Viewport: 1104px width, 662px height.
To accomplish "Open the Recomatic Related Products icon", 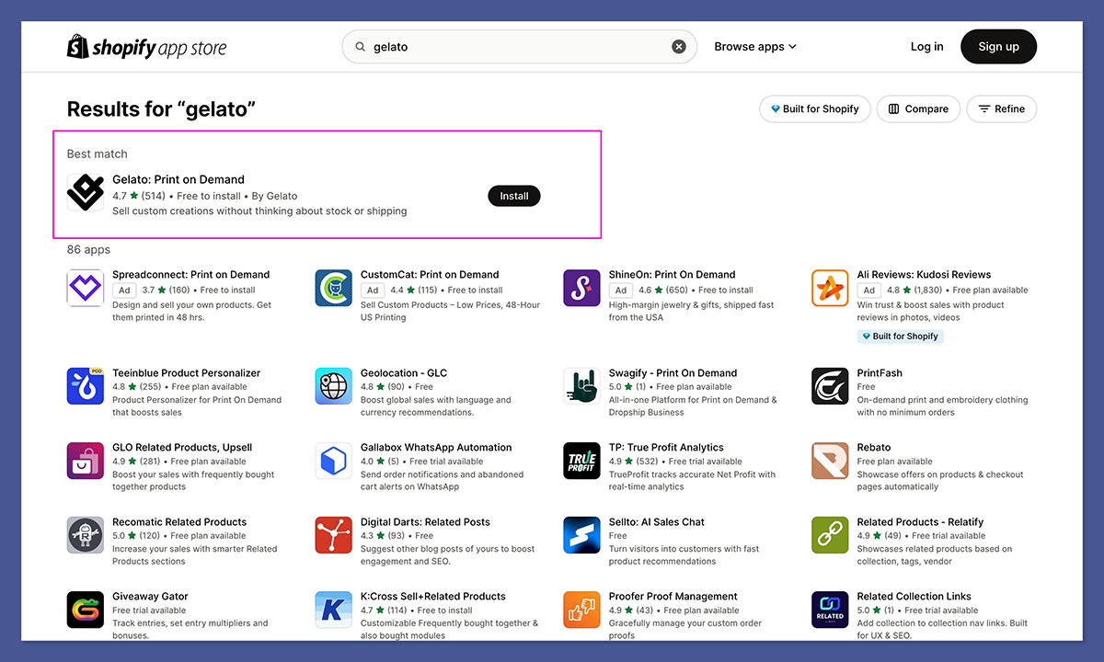I will point(86,535).
